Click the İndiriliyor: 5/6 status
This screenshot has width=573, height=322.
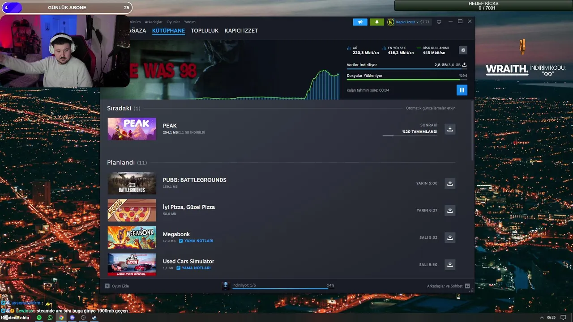pos(244,285)
